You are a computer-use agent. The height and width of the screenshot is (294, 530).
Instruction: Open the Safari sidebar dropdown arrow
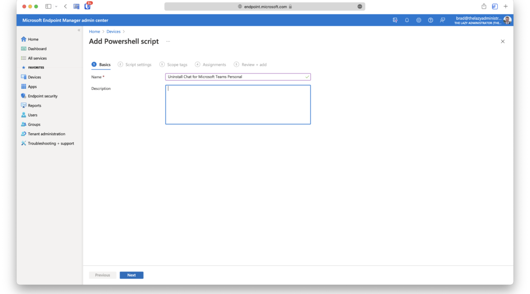tap(56, 7)
